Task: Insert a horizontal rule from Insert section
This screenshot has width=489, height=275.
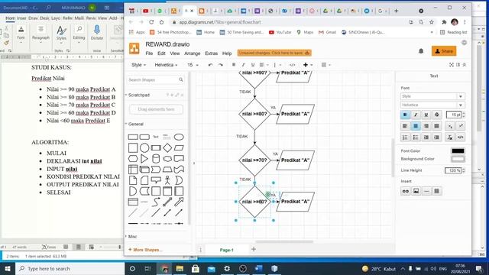Action: [x=426, y=191]
